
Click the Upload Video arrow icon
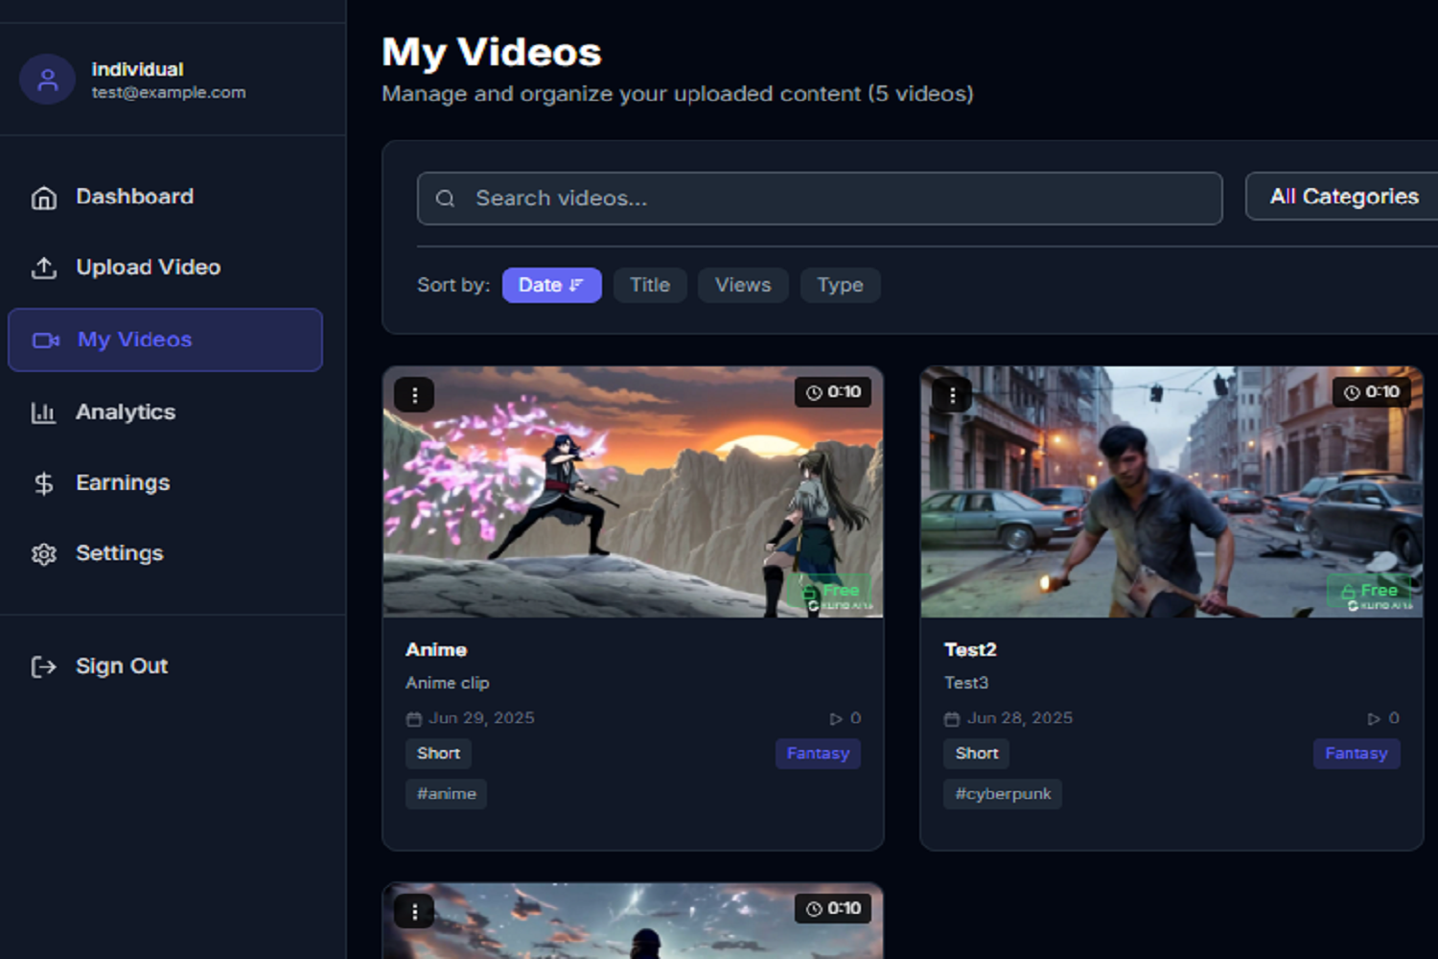click(x=44, y=268)
